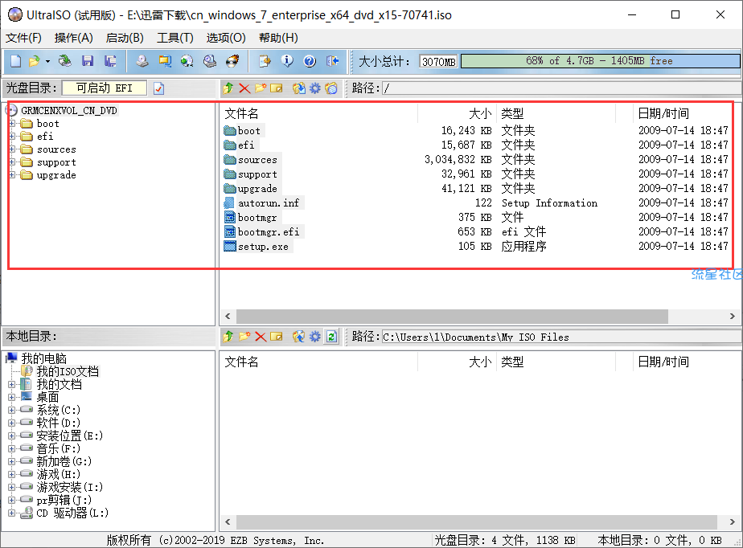The width and height of the screenshot is (743, 548).
Task: Click the Mount to Virtual Drive icon
Action: (210, 61)
